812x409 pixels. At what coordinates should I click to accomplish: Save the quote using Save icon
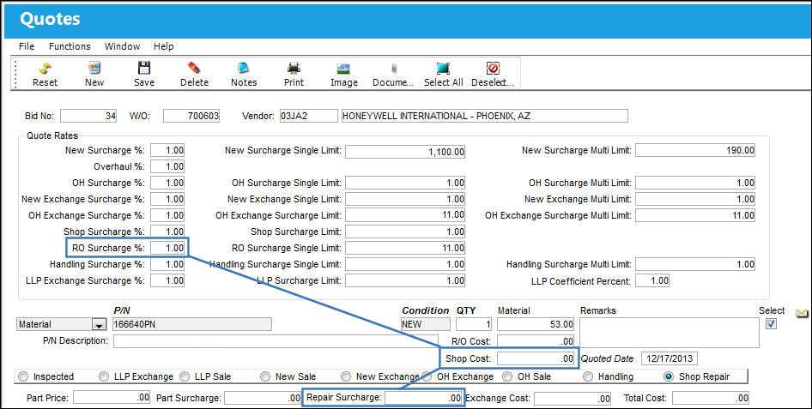(144, 69)
